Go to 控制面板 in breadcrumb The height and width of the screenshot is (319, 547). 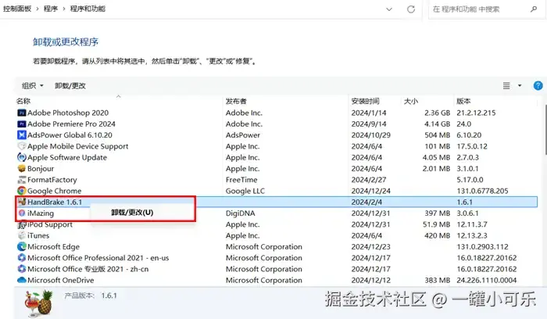(x=17, y=9)
